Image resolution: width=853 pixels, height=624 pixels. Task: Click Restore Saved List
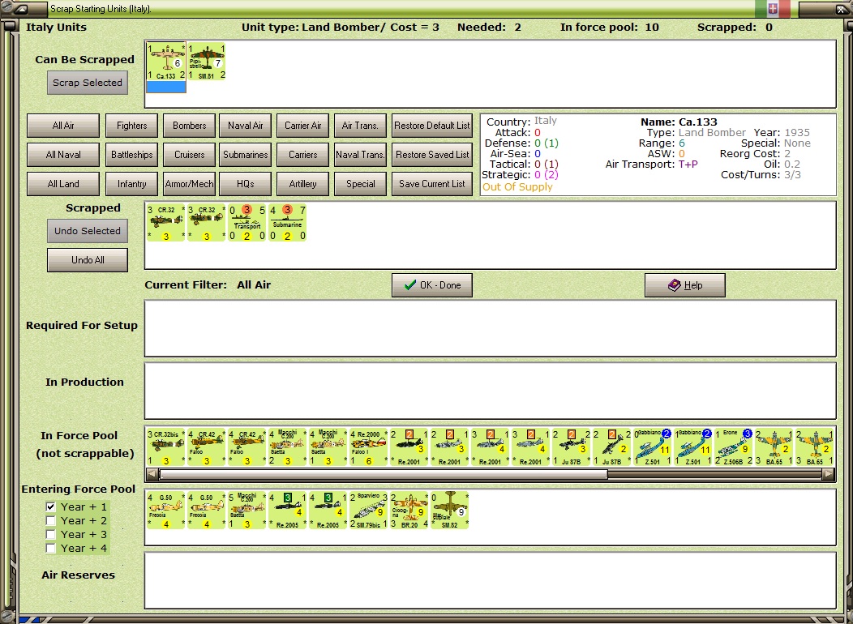[x=432, y=155]
